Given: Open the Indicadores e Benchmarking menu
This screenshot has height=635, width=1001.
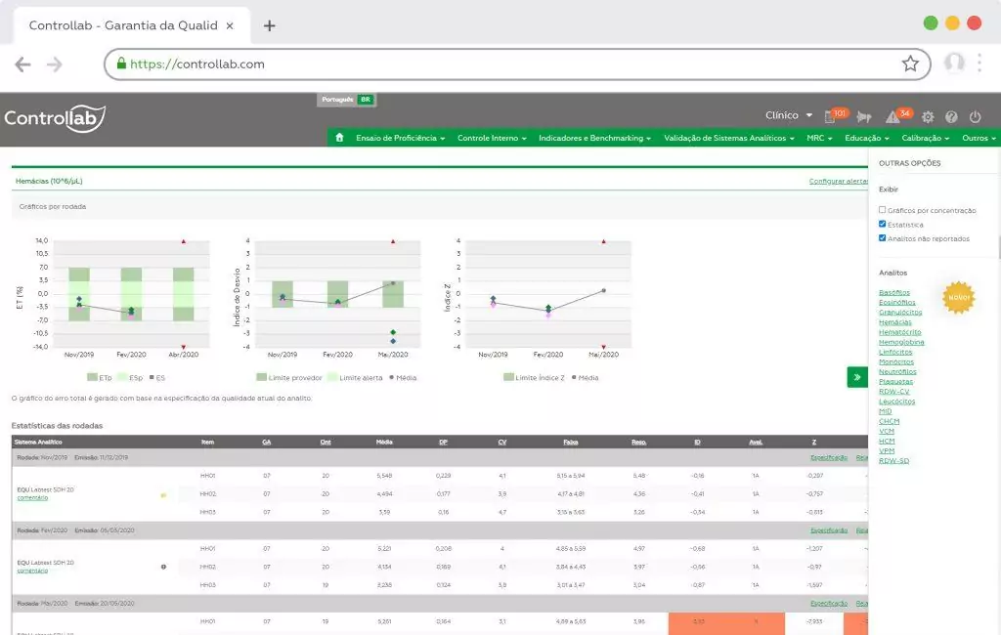Looking at the screenshot, I should 594,138.
